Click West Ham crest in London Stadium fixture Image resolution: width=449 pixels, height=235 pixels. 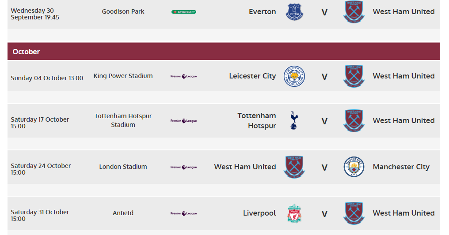coord(294,167)
